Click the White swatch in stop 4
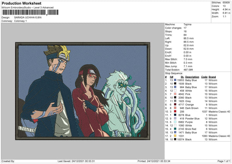232x164 pixels. pyautogui.click(x=175, y=91)
